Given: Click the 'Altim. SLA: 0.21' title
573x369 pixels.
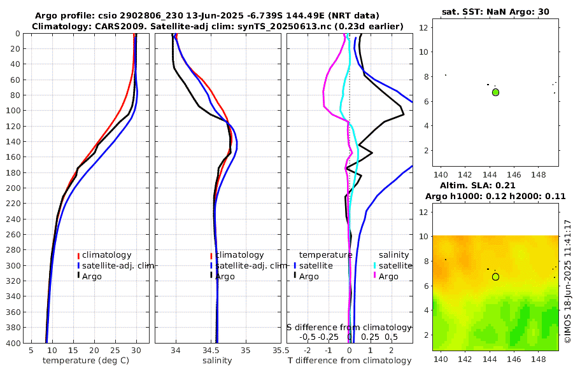Looking at the screenshot, I should click(x=478, y=185).
